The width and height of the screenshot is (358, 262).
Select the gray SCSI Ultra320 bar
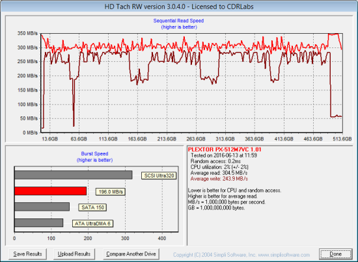point(74,175)
